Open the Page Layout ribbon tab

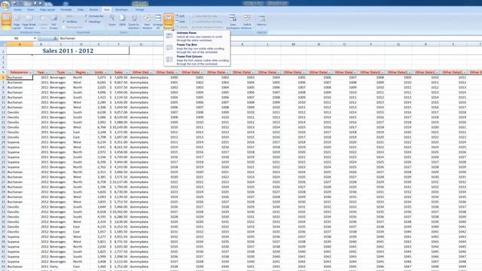pyautogui.click(x=47, y=10)
